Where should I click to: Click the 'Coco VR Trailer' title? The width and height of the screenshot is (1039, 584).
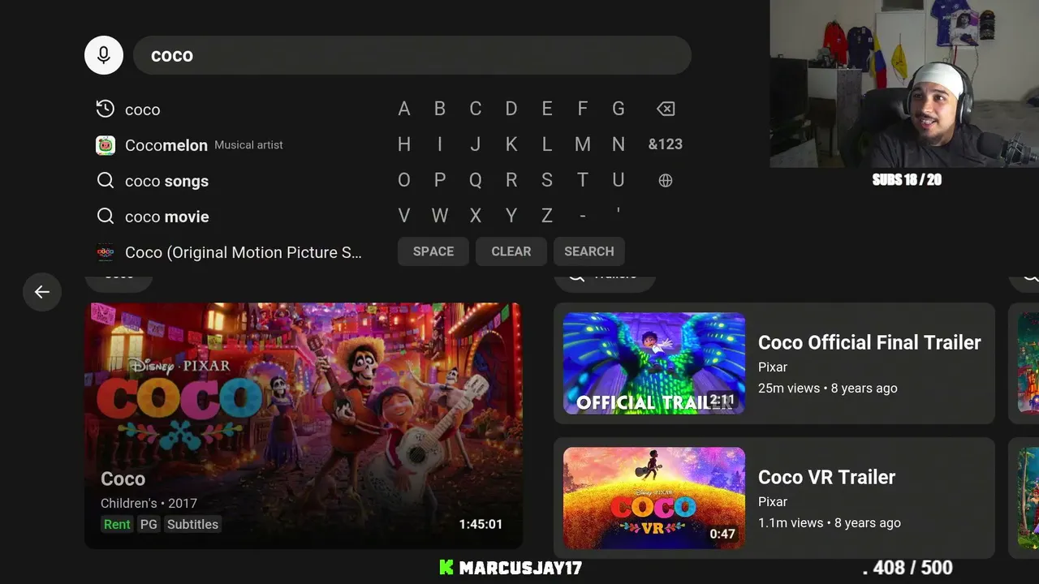point(826,477)
